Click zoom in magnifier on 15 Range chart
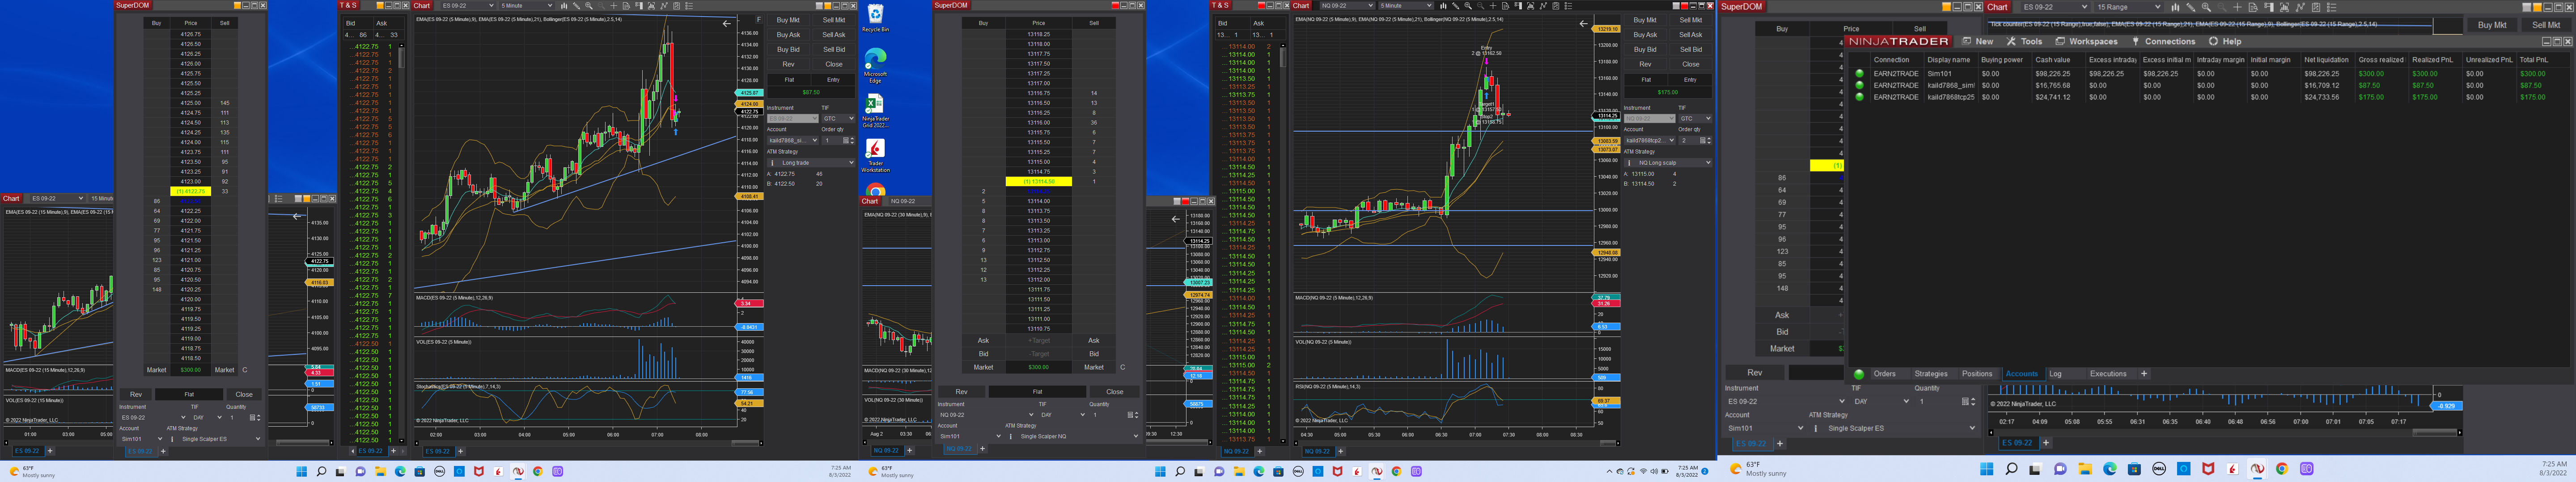 tap(2206, 7)
